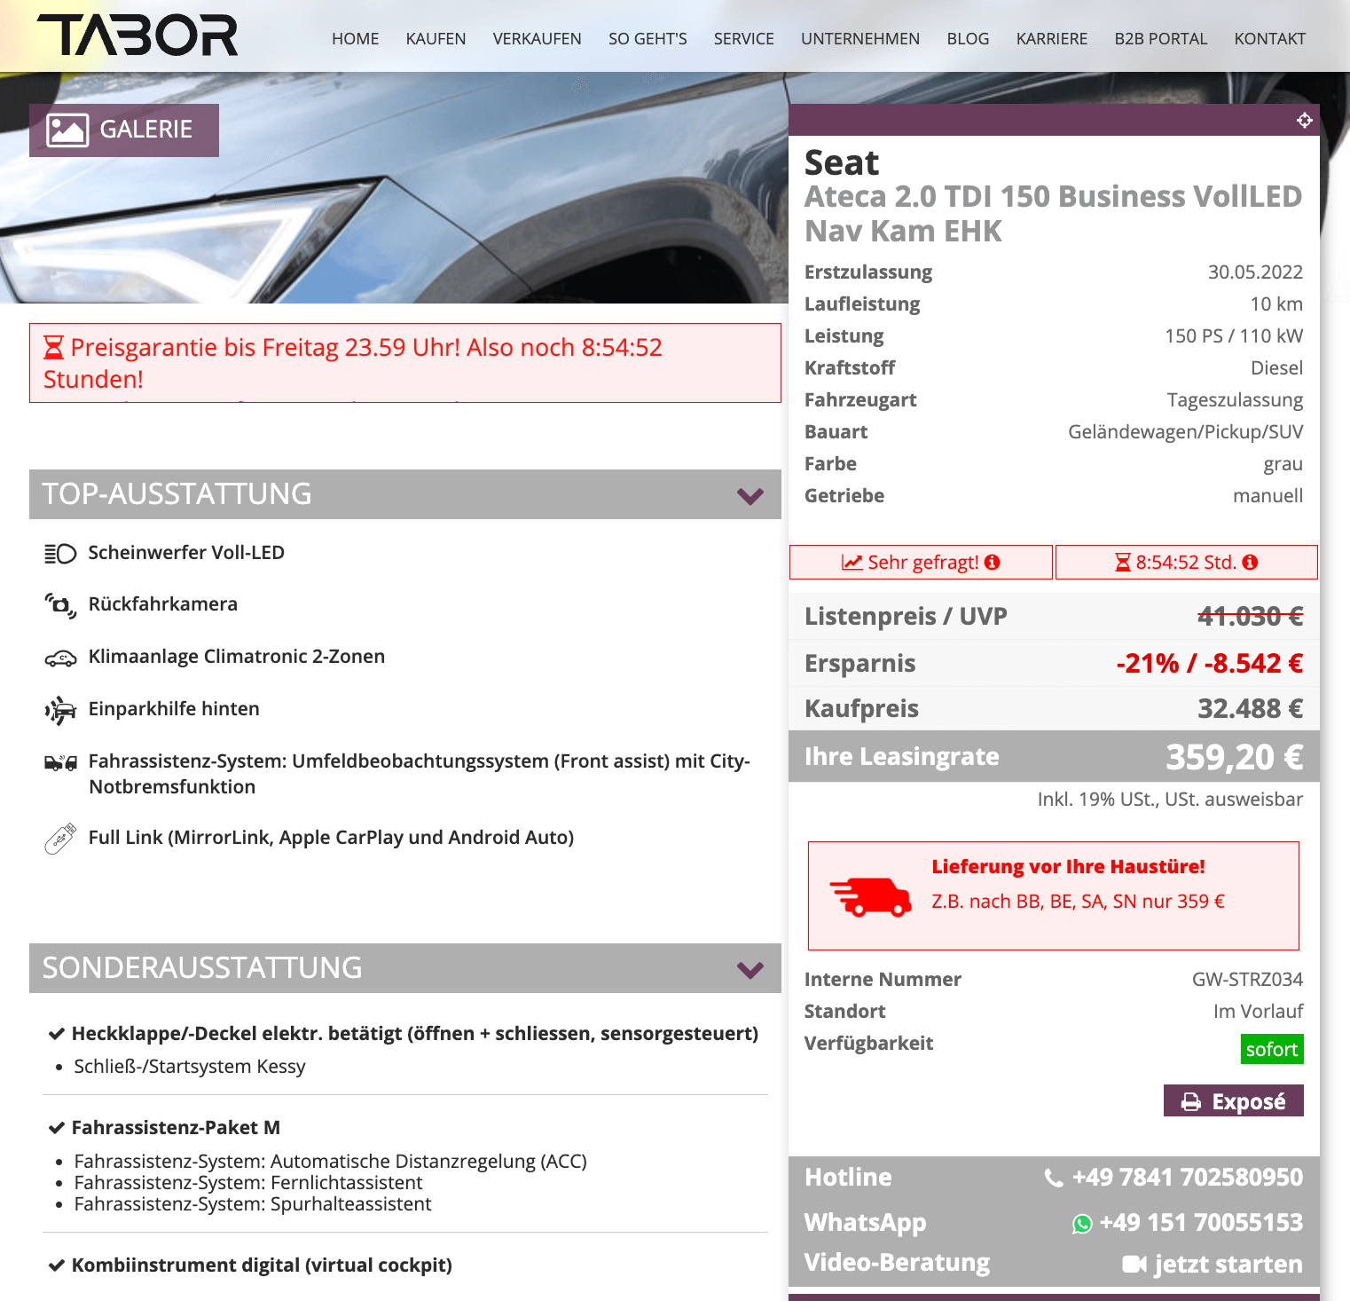Click checkmark beside Fahrassistenz-Paket M
The height and width of the screenshot is (1301, 1350).
tap(56, 1127)
